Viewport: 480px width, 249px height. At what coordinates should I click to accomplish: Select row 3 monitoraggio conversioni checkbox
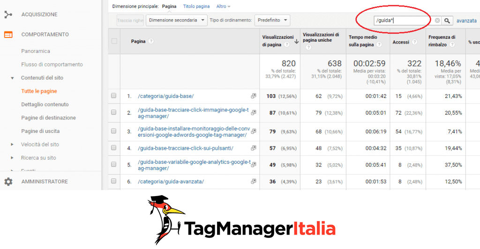[x=113, y=131]
